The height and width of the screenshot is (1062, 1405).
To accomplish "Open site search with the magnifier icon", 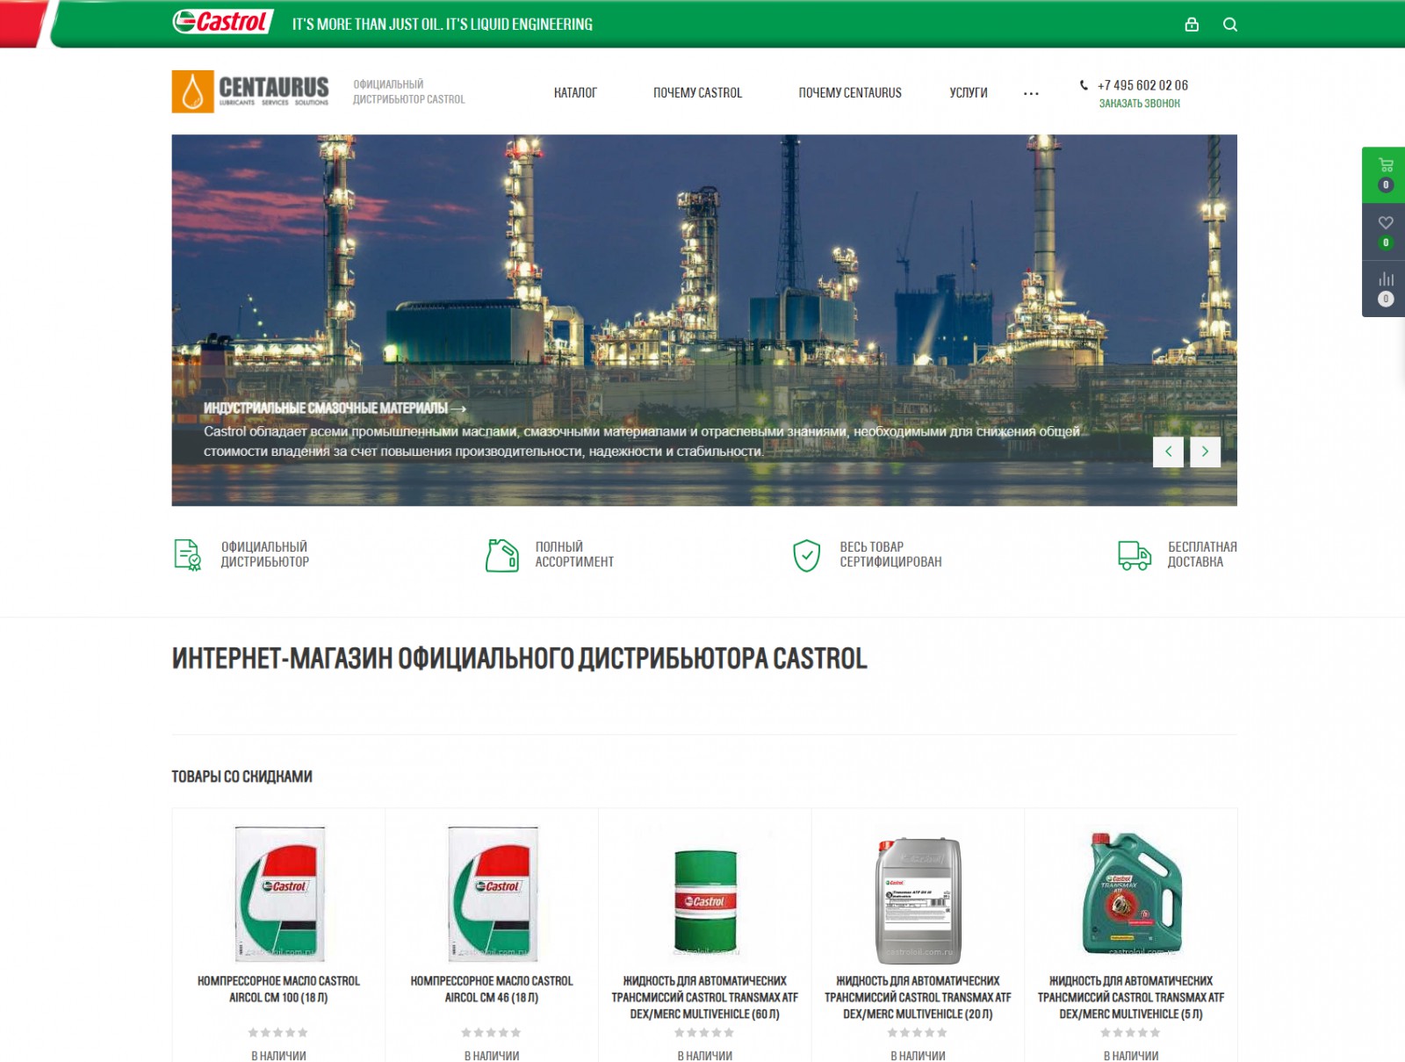I will tap(1230, 25).
